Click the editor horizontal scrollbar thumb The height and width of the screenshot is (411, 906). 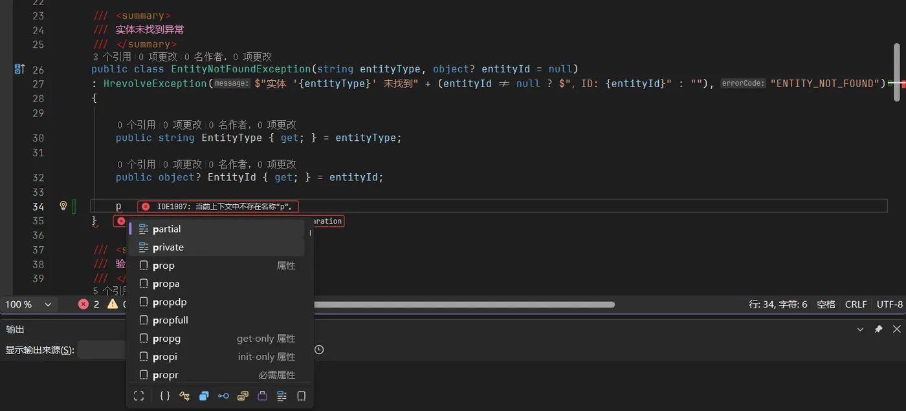464,304
